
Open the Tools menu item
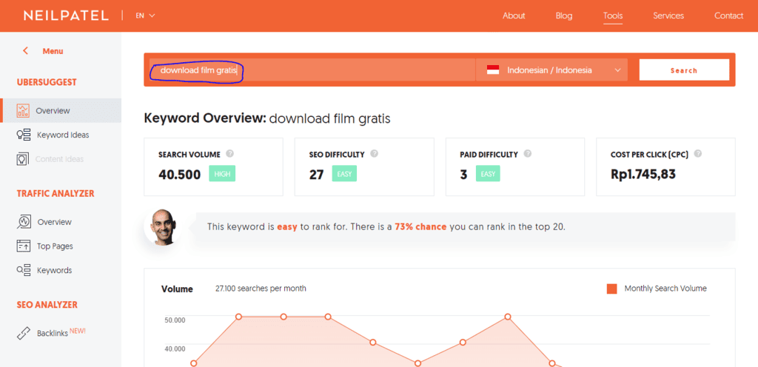point(612,16)
